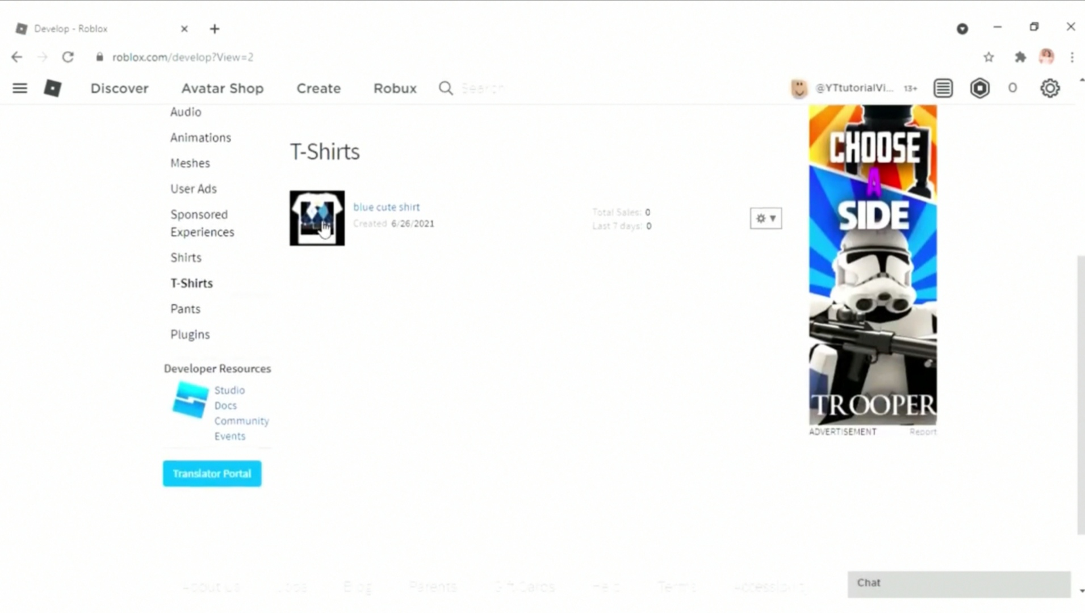1085x613 pixels.
Task: Click the page vertical scrollbar
Action: [x=1080, y=395]
